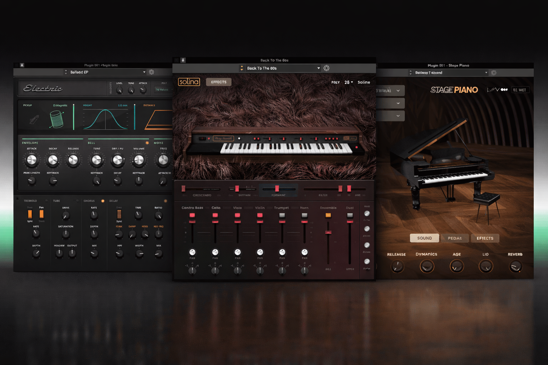Click the EFFECTS button next to Solina logo
Viewport: 548px width, 365px height.
tap(218, 82)
